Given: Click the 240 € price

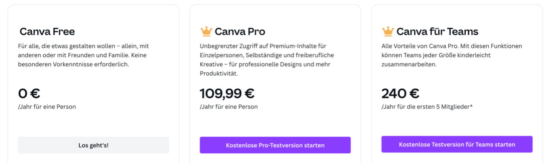Looking at the screenshot, I should coord(400,94).
